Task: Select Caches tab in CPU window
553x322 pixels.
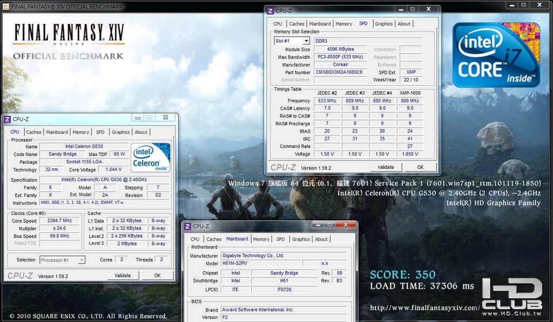Action: (x=33, y=132)
